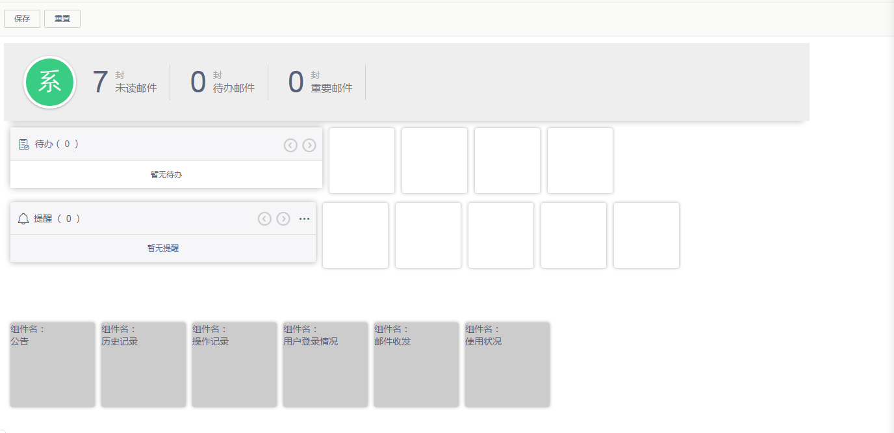Open the 7 未读邮件 counter

tap(125, 83)
